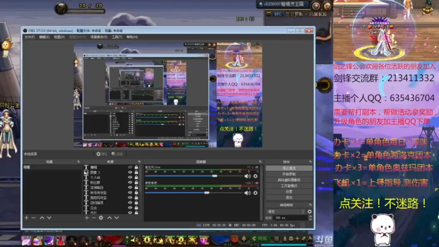This screenshot has width=439, height=247.
Task: Open source 属性 properties button above docks
Action: (102, 154)
